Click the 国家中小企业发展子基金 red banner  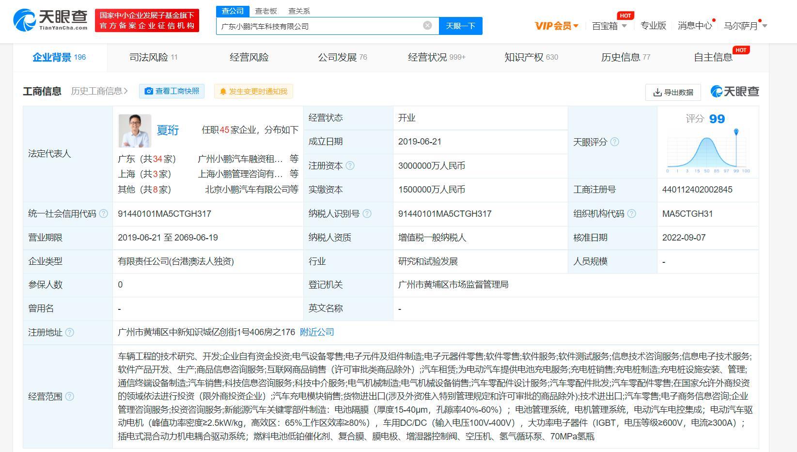(147, 20)
